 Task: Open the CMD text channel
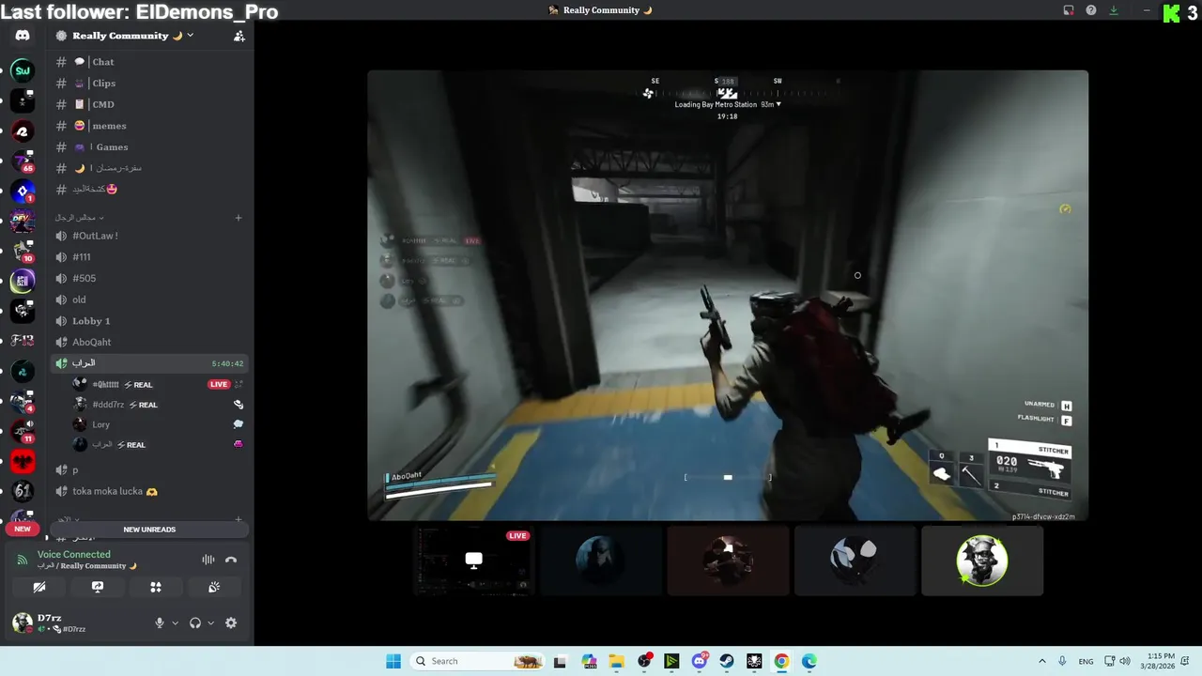tap(149, 104)
